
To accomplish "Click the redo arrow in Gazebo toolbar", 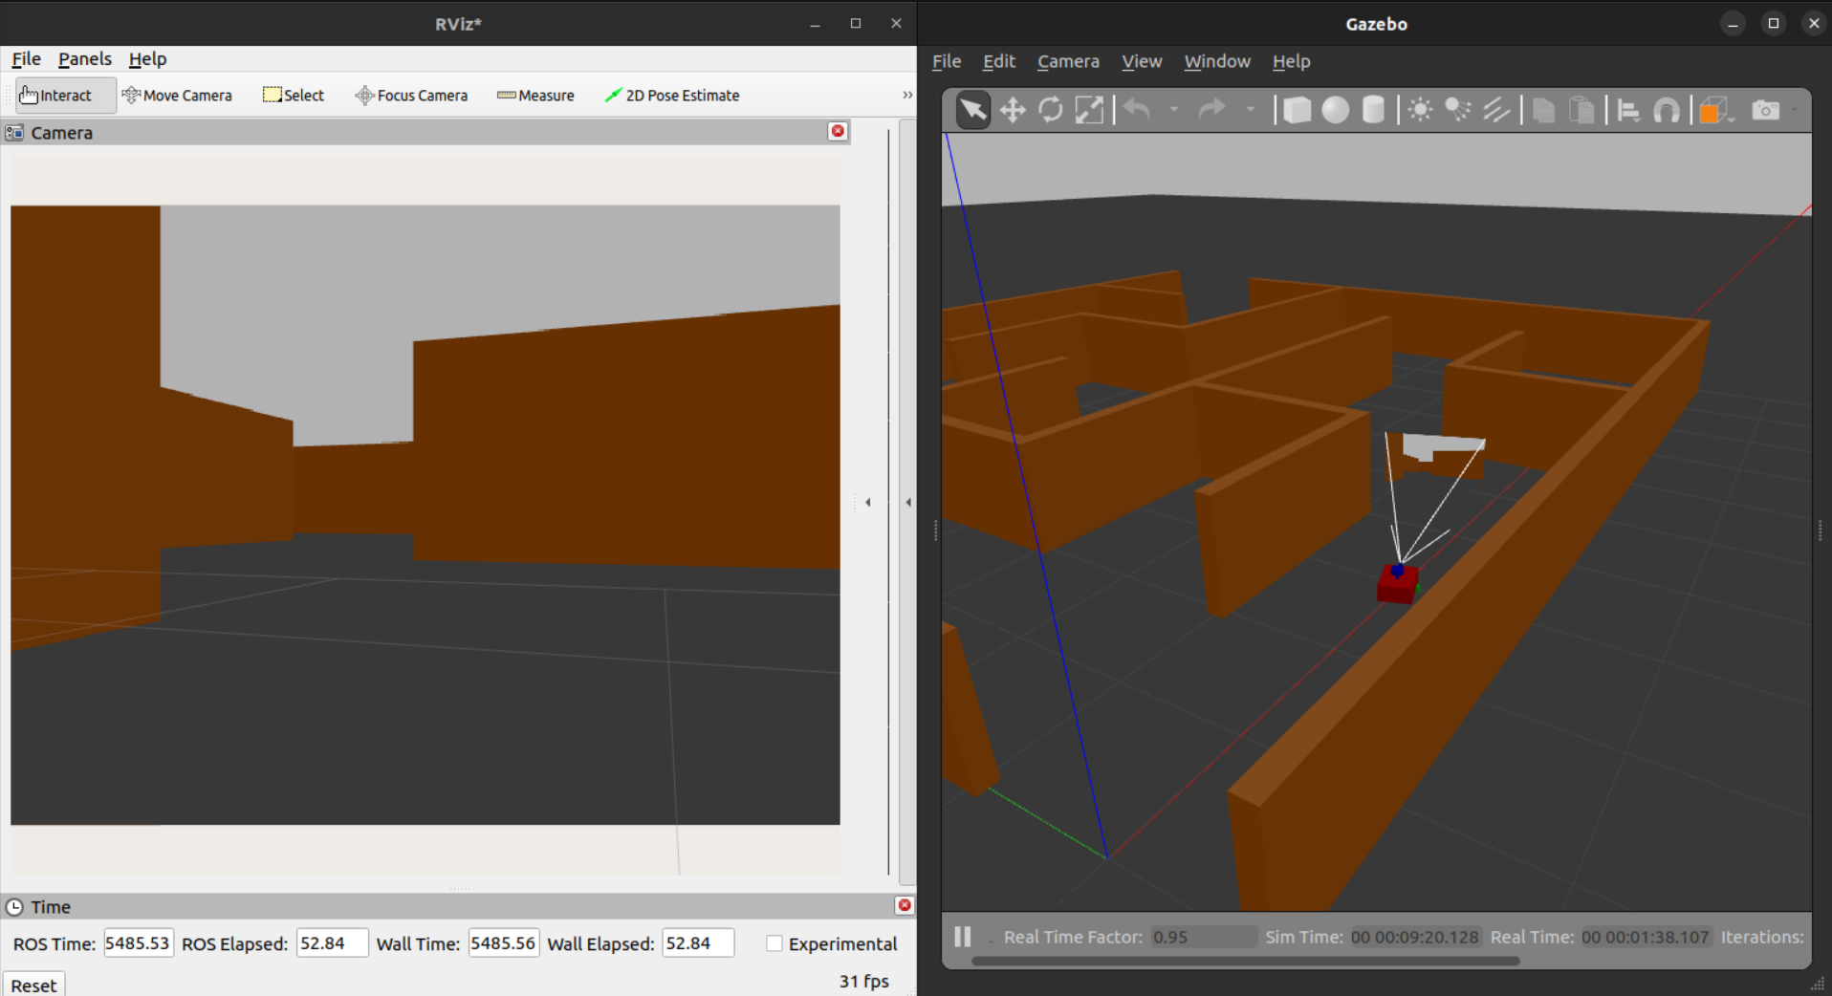I will [1212, 110].
